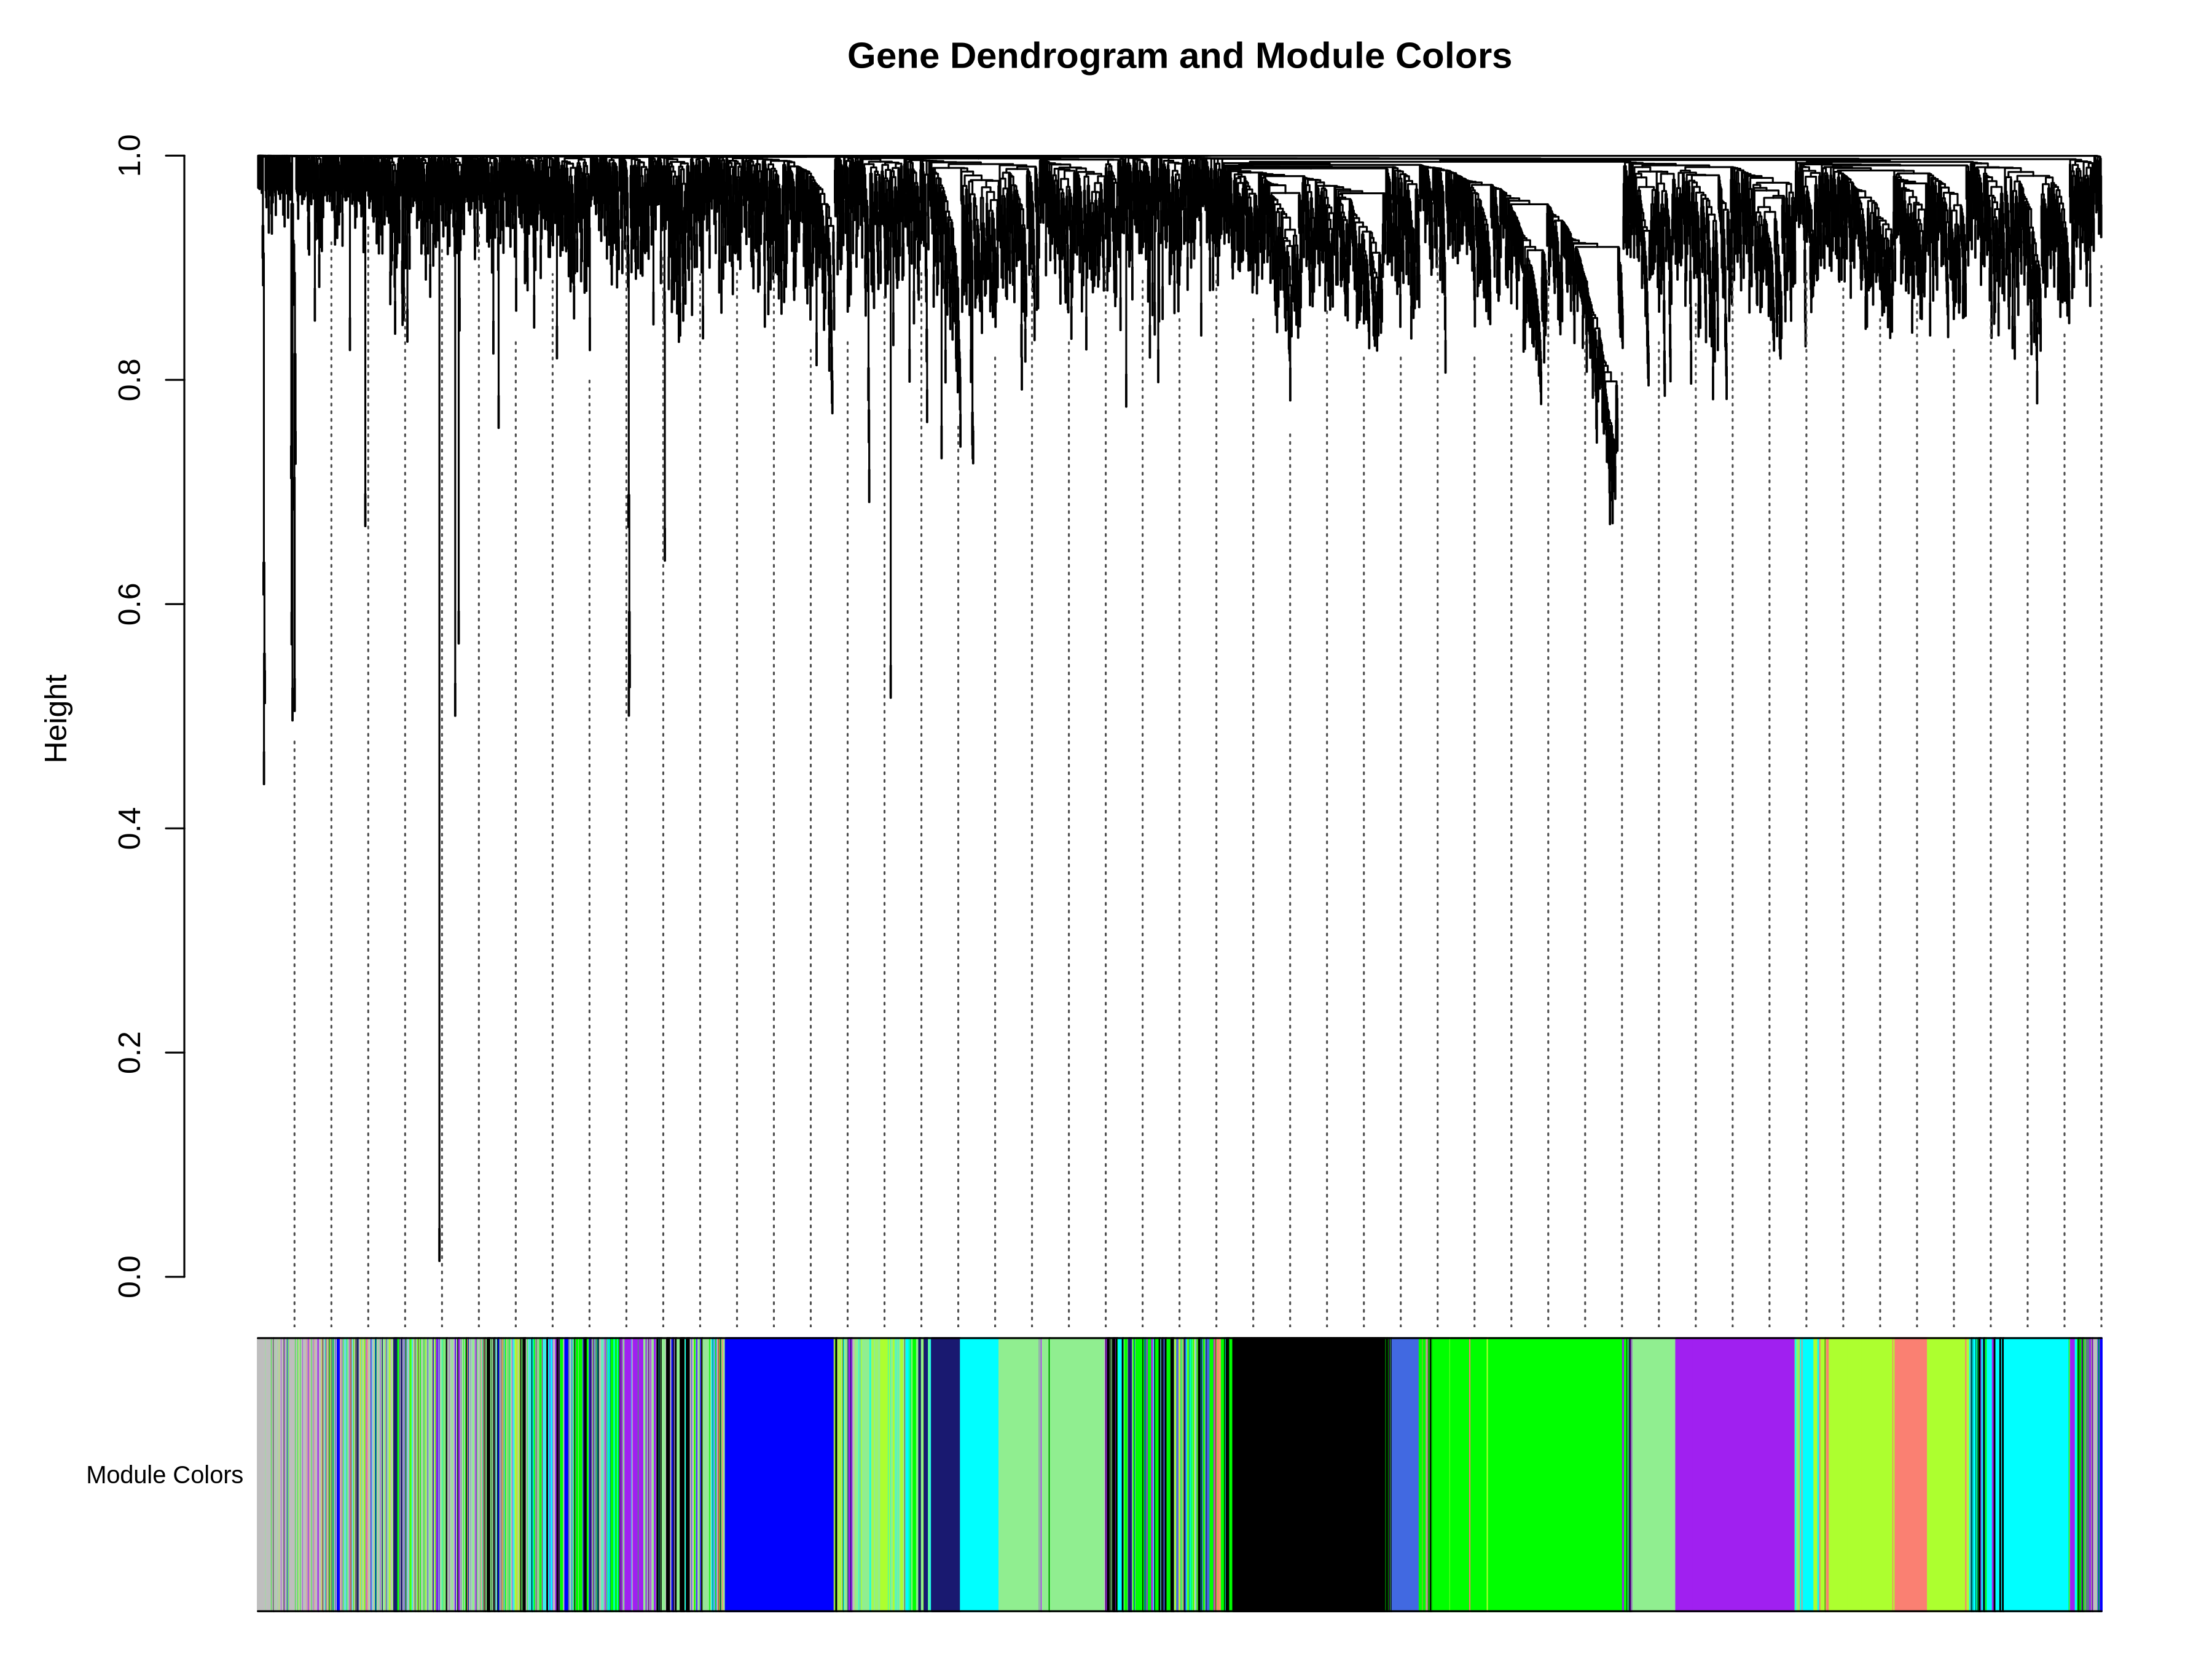Click the salmon module color block

(1910, 1474)
